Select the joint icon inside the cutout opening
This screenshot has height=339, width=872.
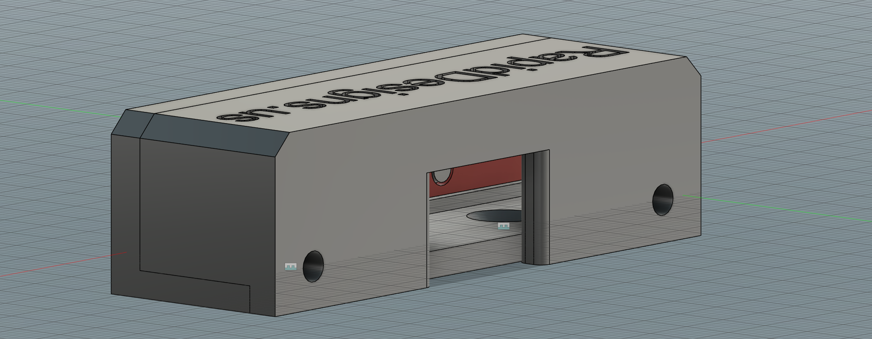point(503,226)
